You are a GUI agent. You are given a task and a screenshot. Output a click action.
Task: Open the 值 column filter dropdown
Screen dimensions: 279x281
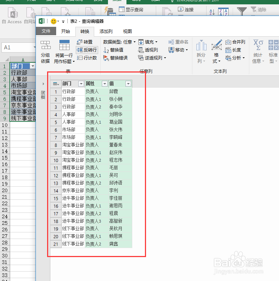pyautogui.click(x=128, y=84)
